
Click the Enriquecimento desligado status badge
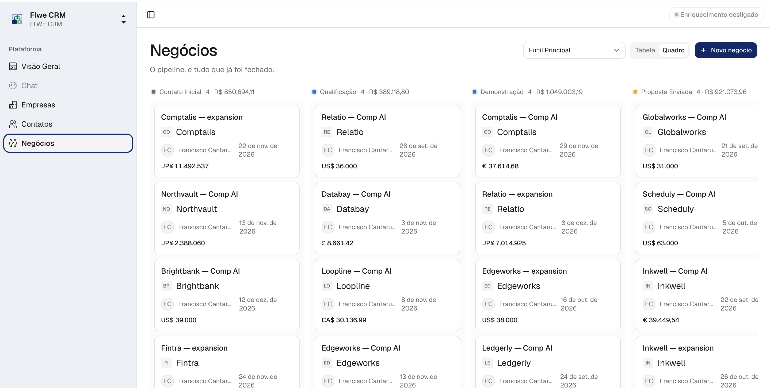coord(716,15)
